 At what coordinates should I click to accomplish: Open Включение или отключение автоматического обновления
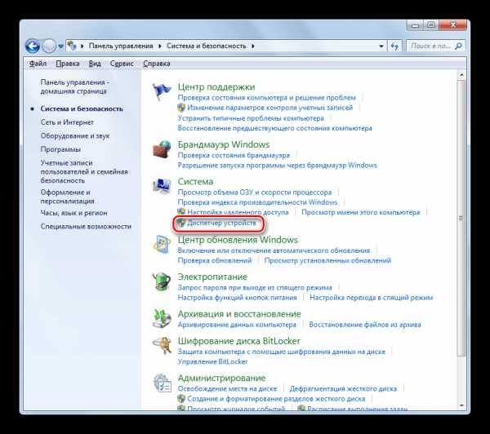[274, 250]
